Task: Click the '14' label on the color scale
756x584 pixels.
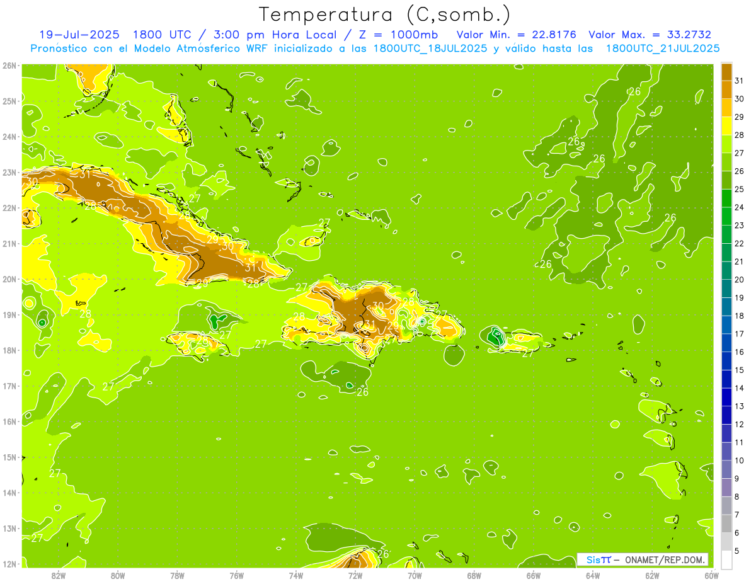Action: (740, 388)
